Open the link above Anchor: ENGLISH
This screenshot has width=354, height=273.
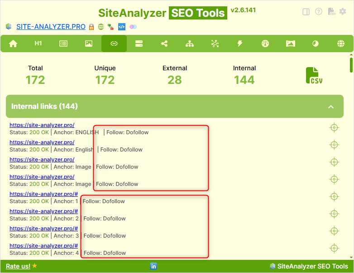point(42,125)
